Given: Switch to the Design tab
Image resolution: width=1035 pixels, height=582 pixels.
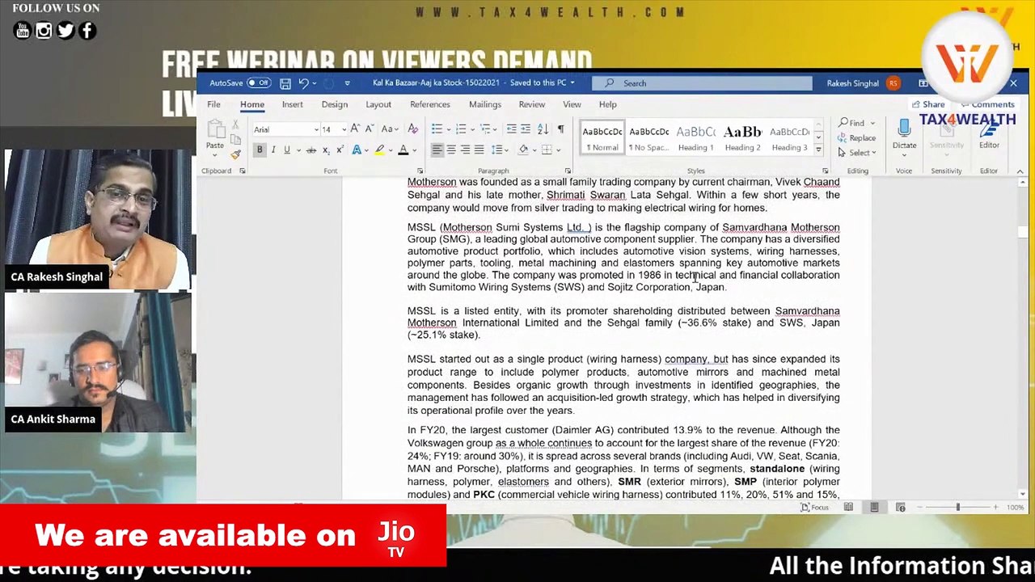Looking at the screenshot, I should coord(334,104).
